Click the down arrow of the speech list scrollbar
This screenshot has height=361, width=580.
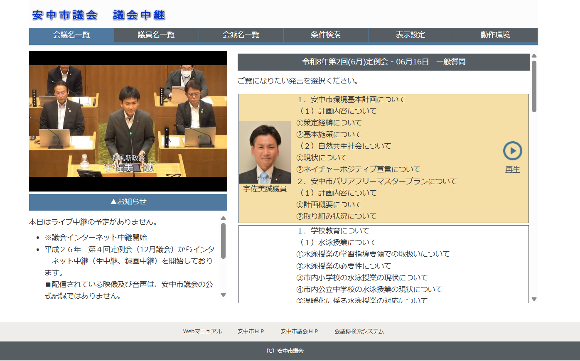[x=534, y=299]
